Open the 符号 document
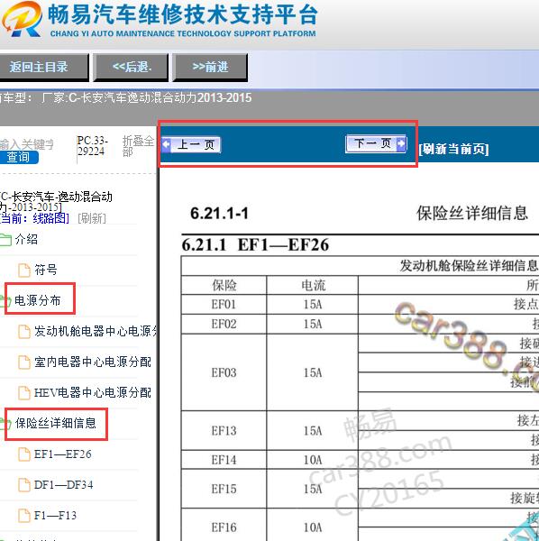This screenshot has width=539, height=541. [46, 270]
